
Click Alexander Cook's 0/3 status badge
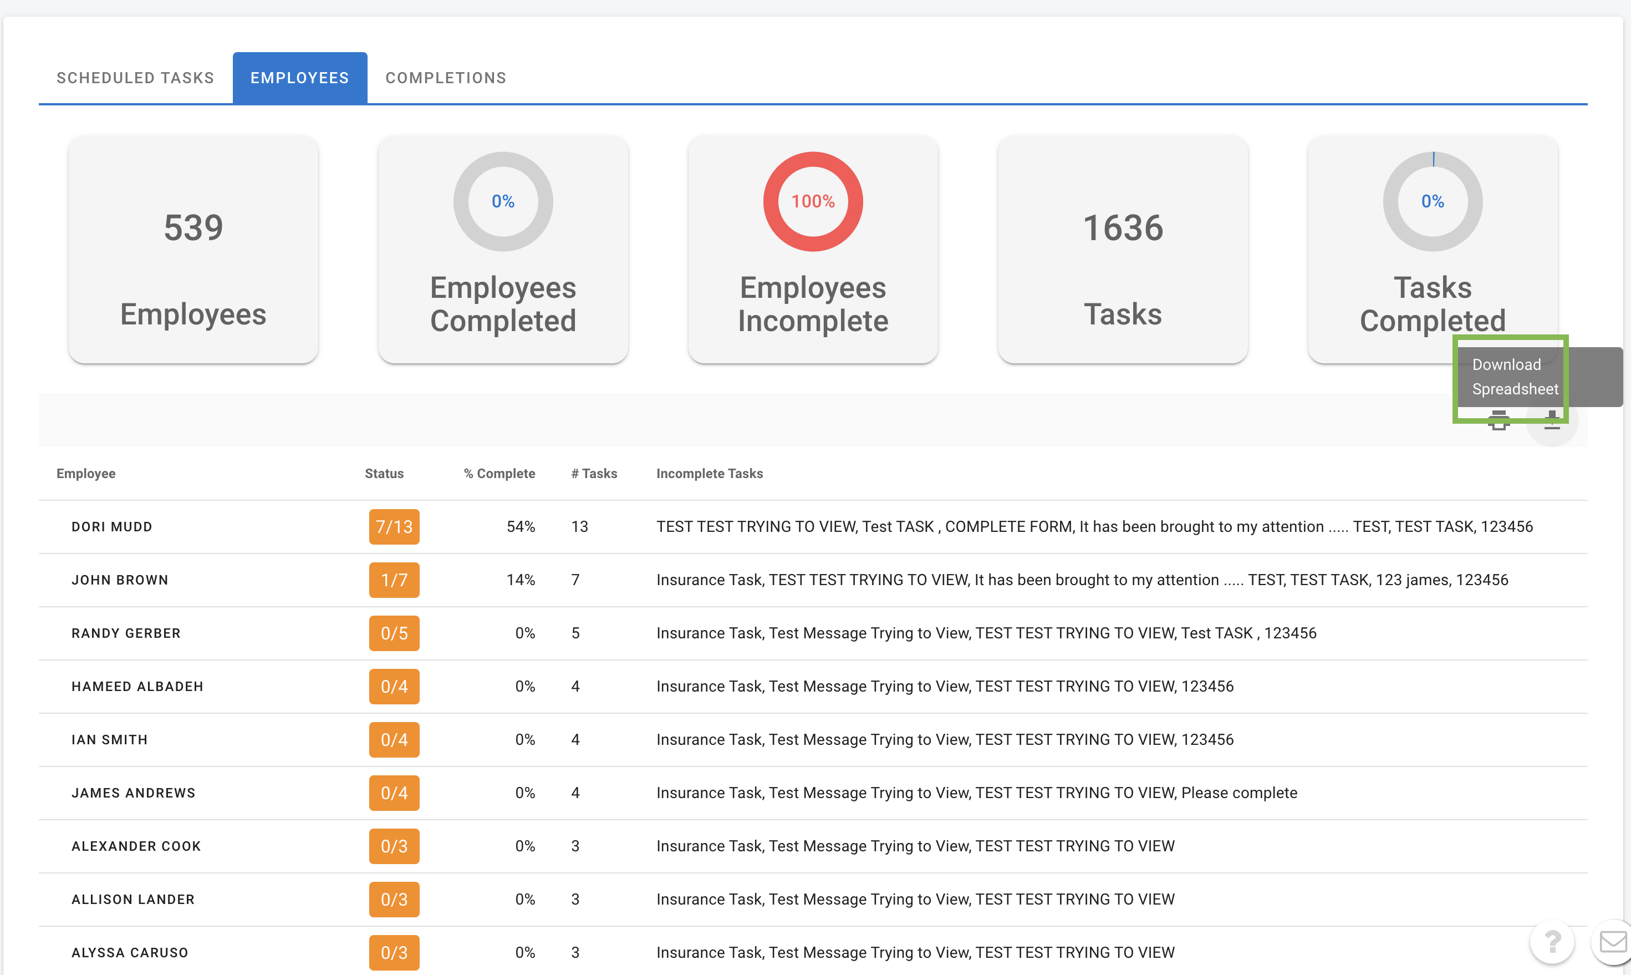394,846
